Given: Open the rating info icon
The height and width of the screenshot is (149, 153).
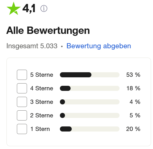Looking at the screenshot, I should [44, 9].
